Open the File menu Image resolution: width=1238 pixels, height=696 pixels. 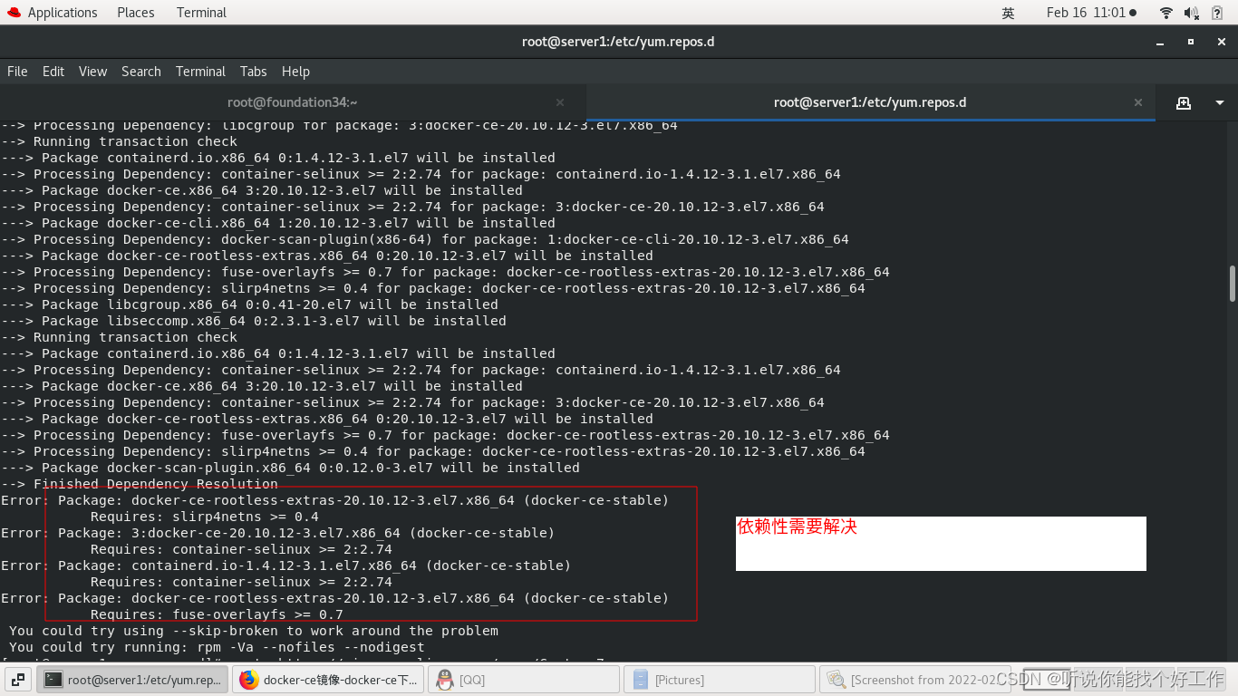[x=17, y=72]
